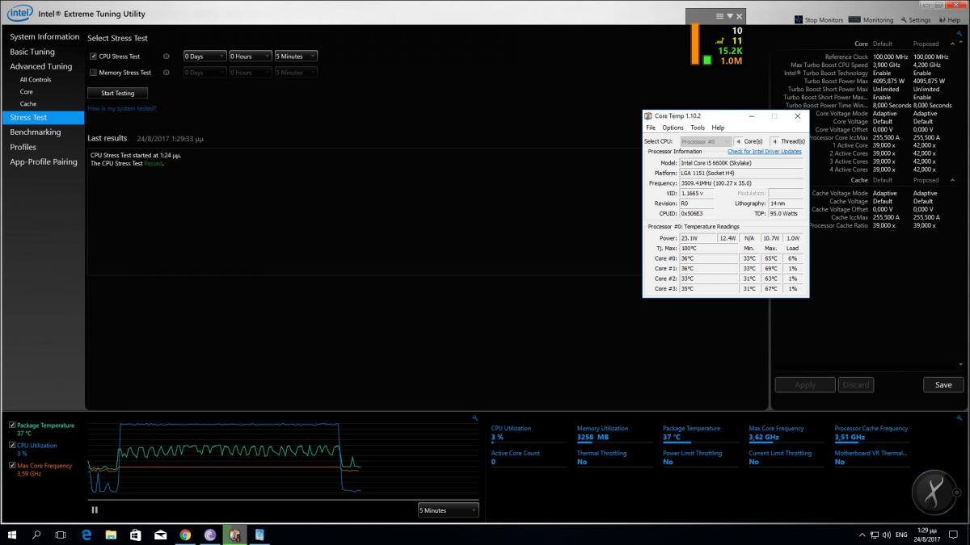Image resolution: width=970 pixels, height=545 pixels.
Task: Open CPU test 0 Days dropdown
Action: tap(205, 57)
